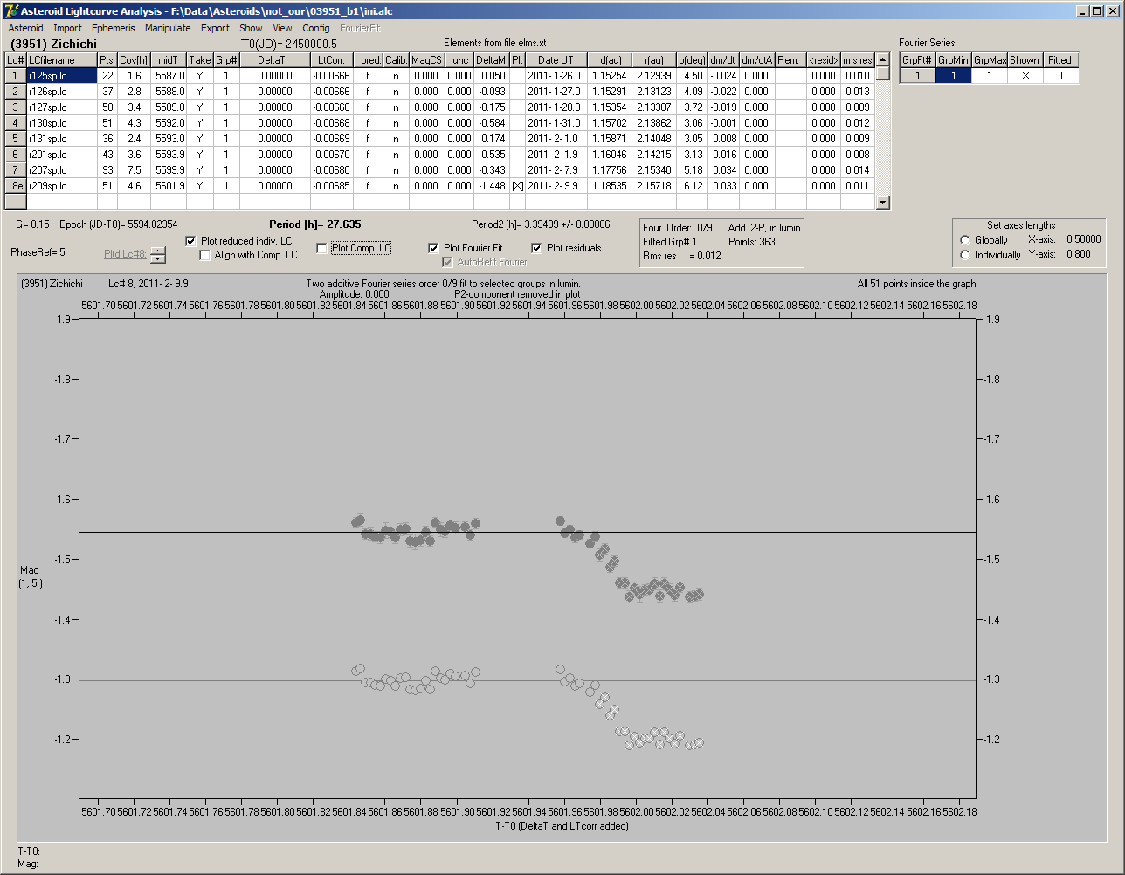Open the Show menu
The height and width of the screenshot is (875, 1125).
click(251, 28)
